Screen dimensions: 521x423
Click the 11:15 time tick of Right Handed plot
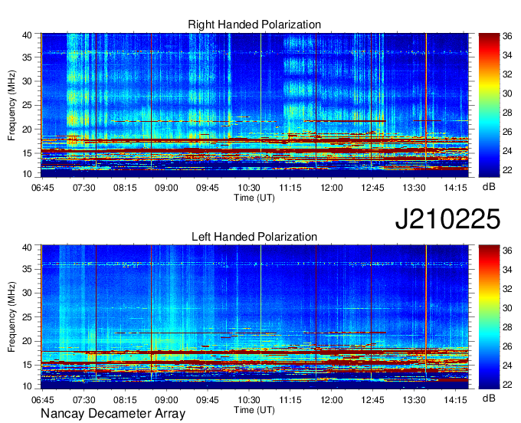tap(290, 188)
